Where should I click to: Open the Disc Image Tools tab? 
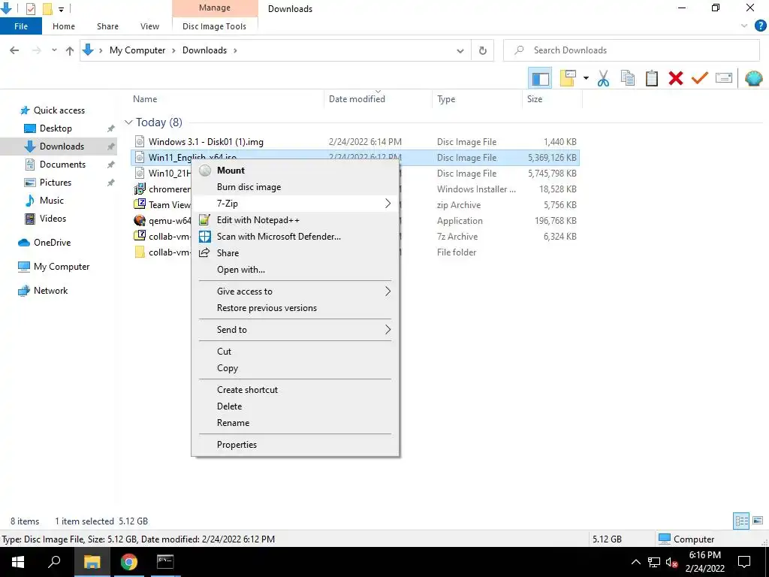pos(214,26)
